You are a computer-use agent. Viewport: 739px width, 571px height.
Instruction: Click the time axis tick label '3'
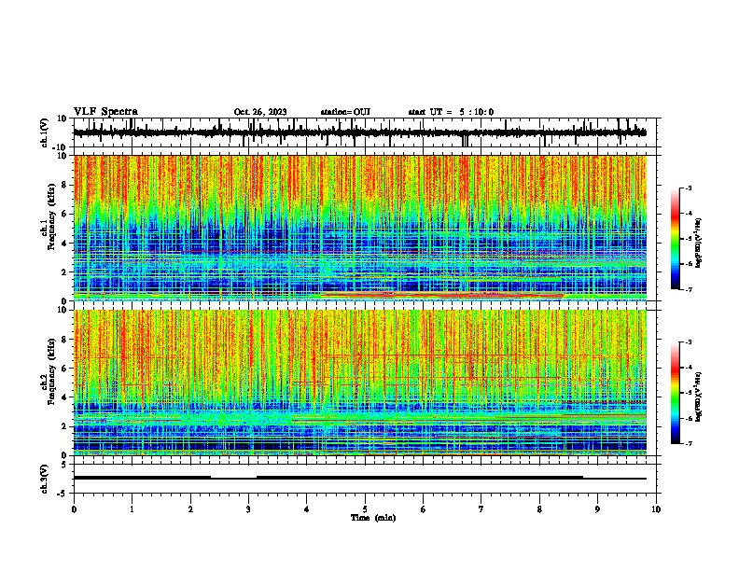(x=248, y=509)
